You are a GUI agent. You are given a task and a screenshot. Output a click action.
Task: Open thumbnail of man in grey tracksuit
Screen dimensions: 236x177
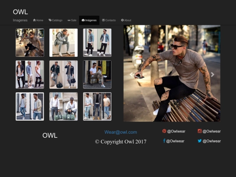[x=63, y=42]
